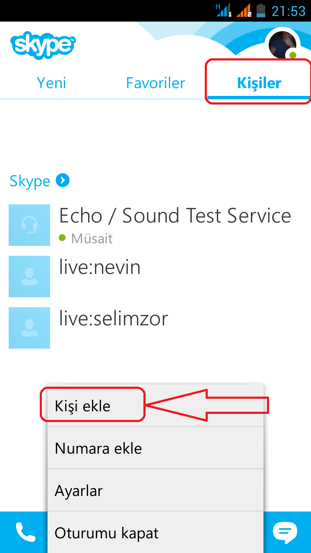Tap the signal strength bars in status bar
Viewport: 311px width, 553px height.
coord(222,11)
